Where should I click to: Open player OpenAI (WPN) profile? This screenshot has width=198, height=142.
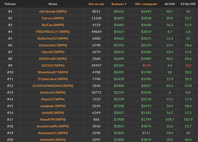point(53,52)
